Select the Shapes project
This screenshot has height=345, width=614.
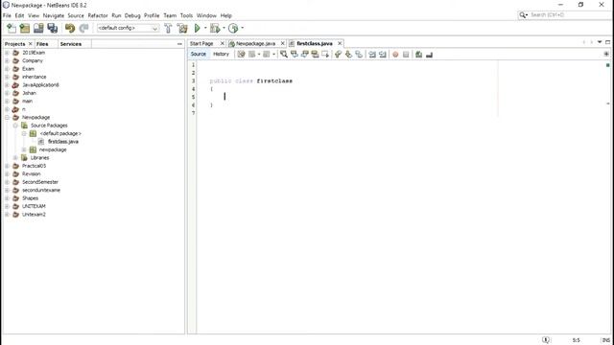click(x=30, y=198)
